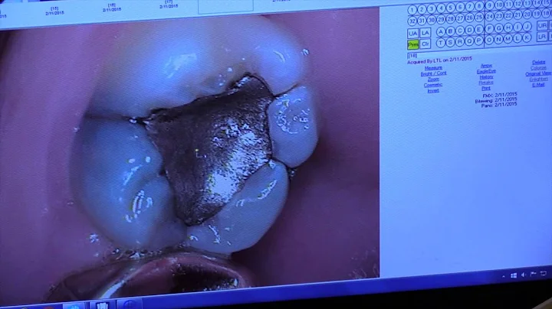
Task: Open the Measure tool link
Action: (433, 68)
